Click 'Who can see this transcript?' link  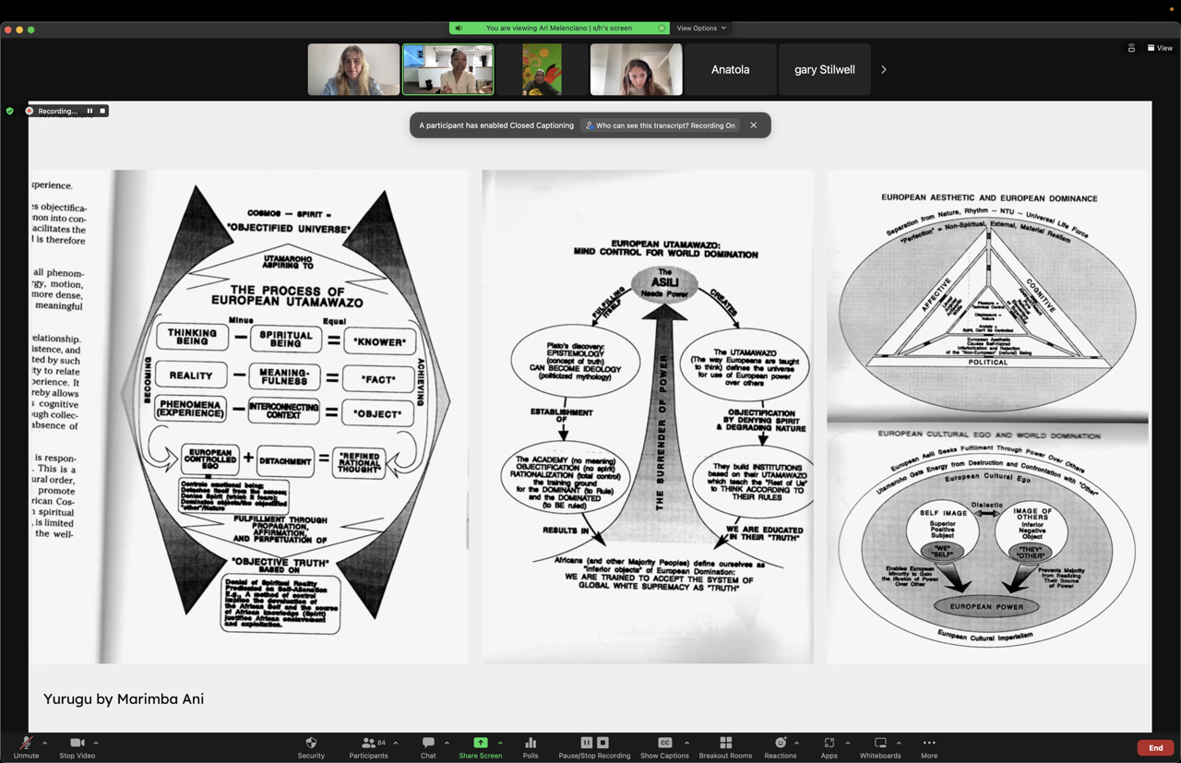click(x=661, y=125)
